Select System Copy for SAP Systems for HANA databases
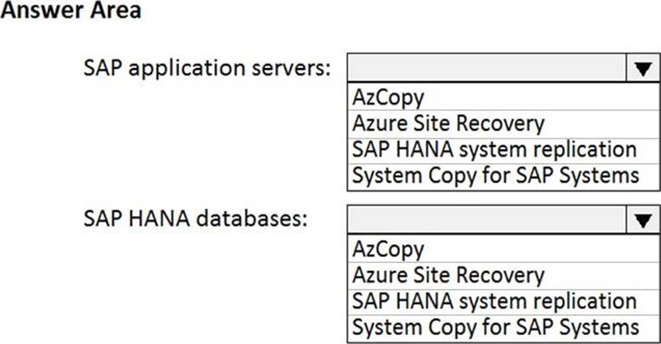 [x=495, y=327]
